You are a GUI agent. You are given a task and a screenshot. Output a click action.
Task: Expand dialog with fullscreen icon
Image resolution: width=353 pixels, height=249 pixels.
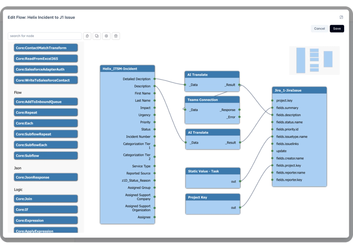coord(341,17)
